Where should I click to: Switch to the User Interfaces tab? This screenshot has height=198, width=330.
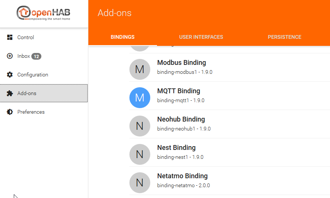coord(201,37)
